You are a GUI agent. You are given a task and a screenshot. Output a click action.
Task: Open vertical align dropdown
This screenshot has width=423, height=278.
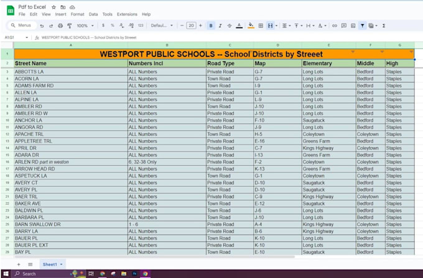pyautogui.click(x=298, y=26)
